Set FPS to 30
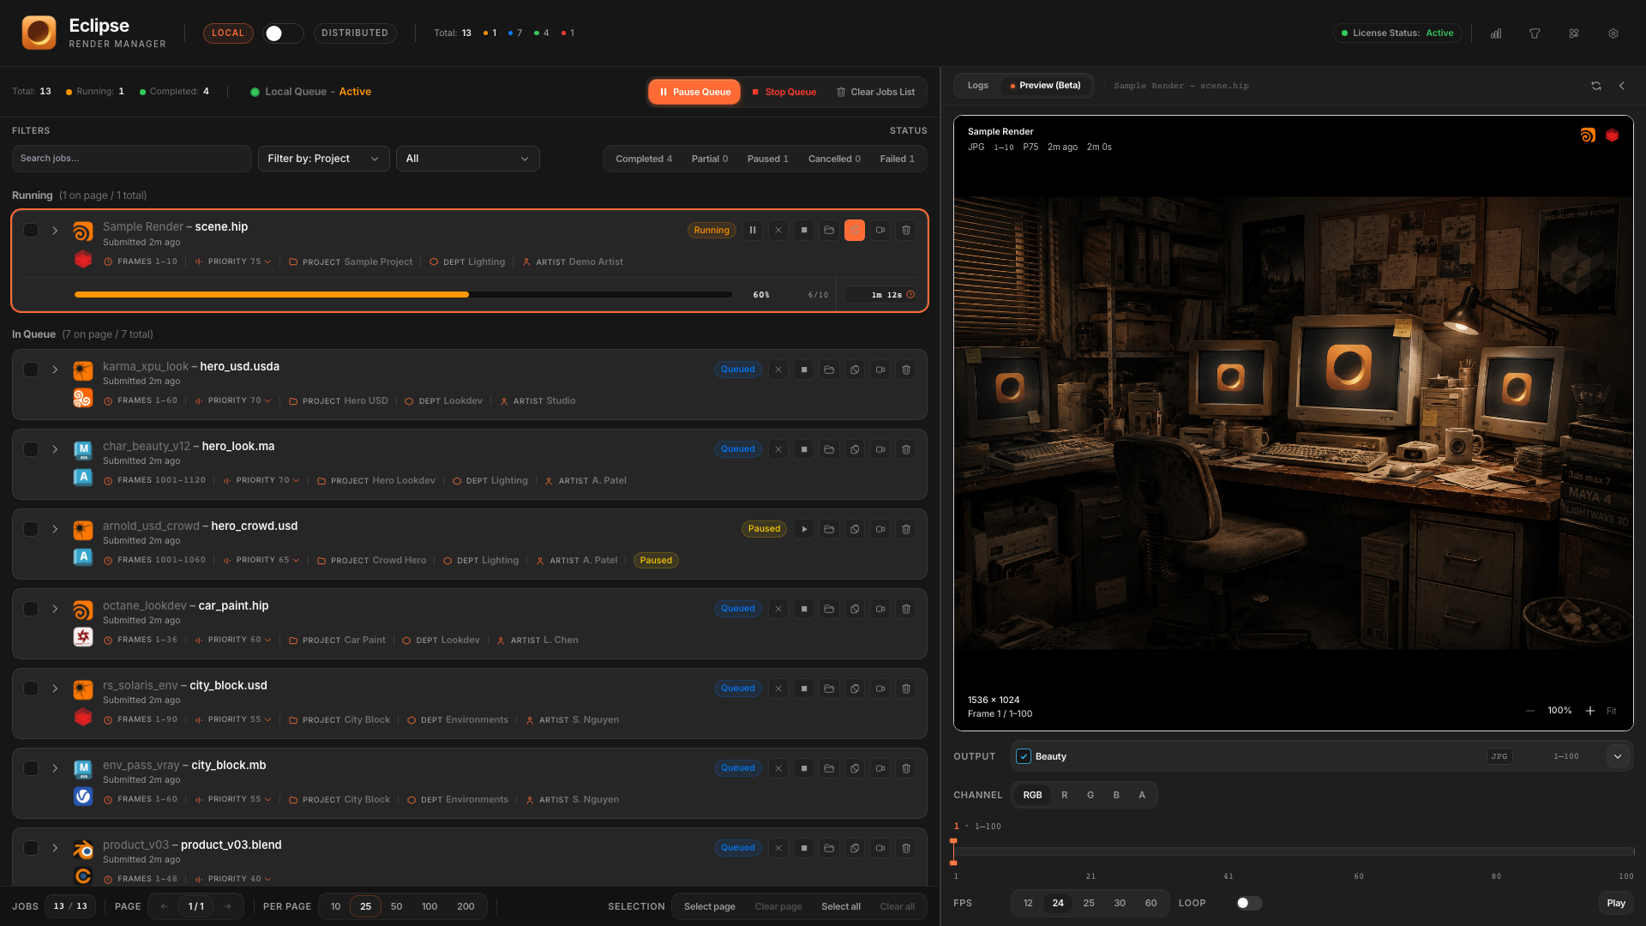 click(x=1120, y=903)
